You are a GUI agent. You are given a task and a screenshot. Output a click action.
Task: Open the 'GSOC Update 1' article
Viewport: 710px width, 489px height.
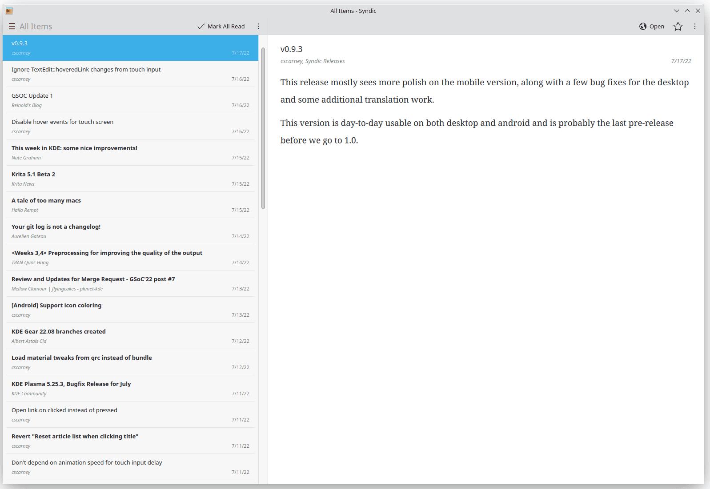click(x=130, y=100)
